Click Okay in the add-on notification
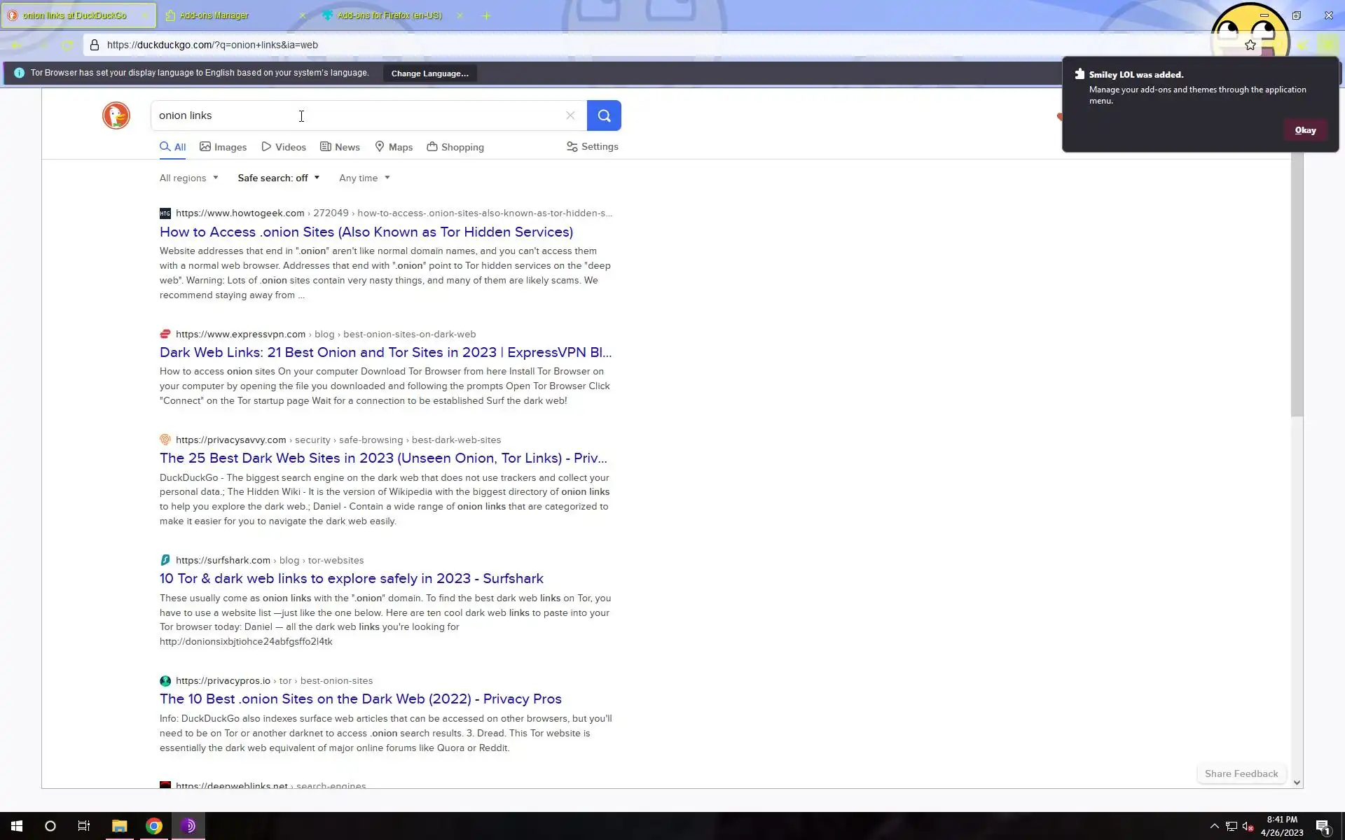1345x840 pixels. click(1304, 130)
